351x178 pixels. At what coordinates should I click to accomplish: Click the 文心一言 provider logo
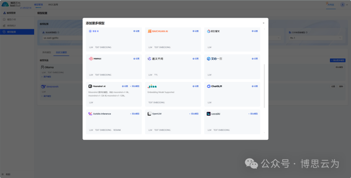(x=214, y=59)
